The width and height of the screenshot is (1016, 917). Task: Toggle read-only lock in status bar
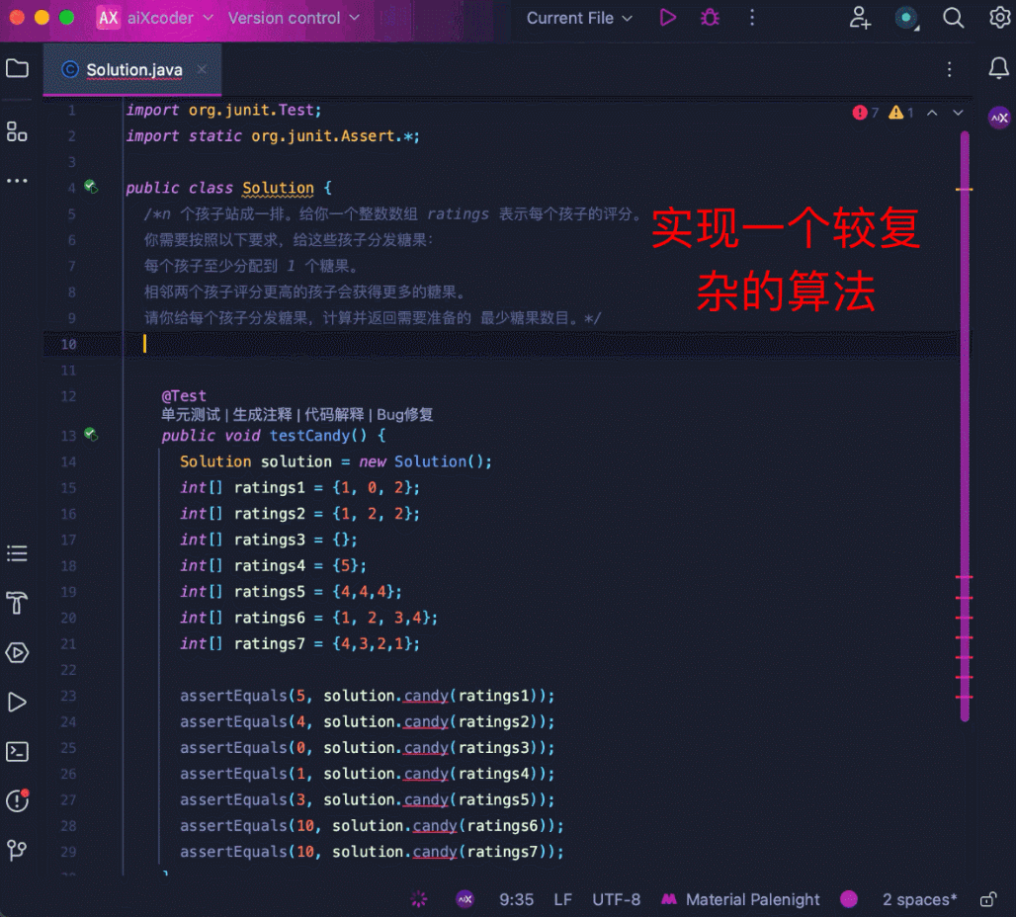point(988,899)
